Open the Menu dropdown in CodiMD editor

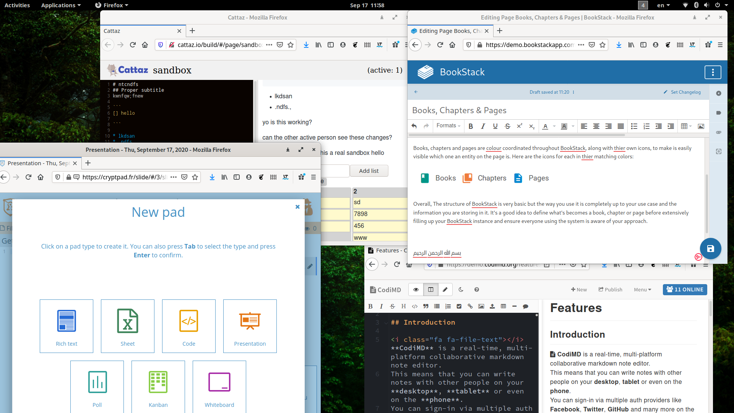(643, 289)
